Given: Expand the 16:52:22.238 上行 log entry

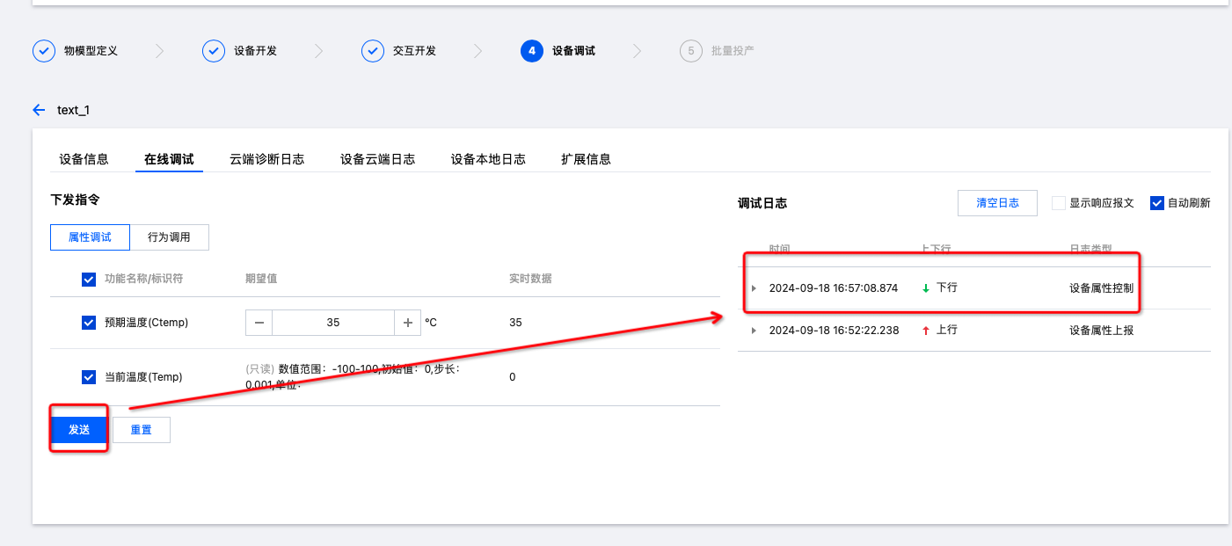Looking at the screenshot, I should click(754, 331).
